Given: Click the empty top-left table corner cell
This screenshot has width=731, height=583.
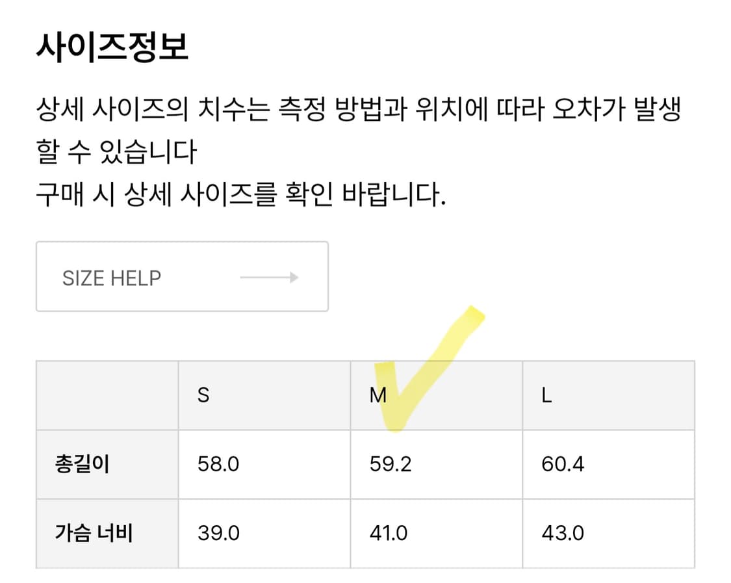Looking at the screenshot, I should [107, 395].
